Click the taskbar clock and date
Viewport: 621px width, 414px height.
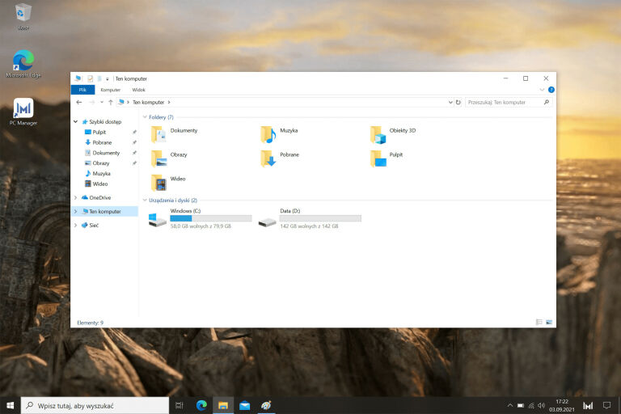pyautogui.click(x=562, y=405)
